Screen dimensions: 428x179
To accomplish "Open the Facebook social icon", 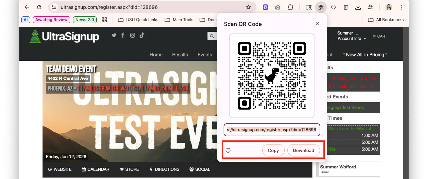I will (123, 36).
